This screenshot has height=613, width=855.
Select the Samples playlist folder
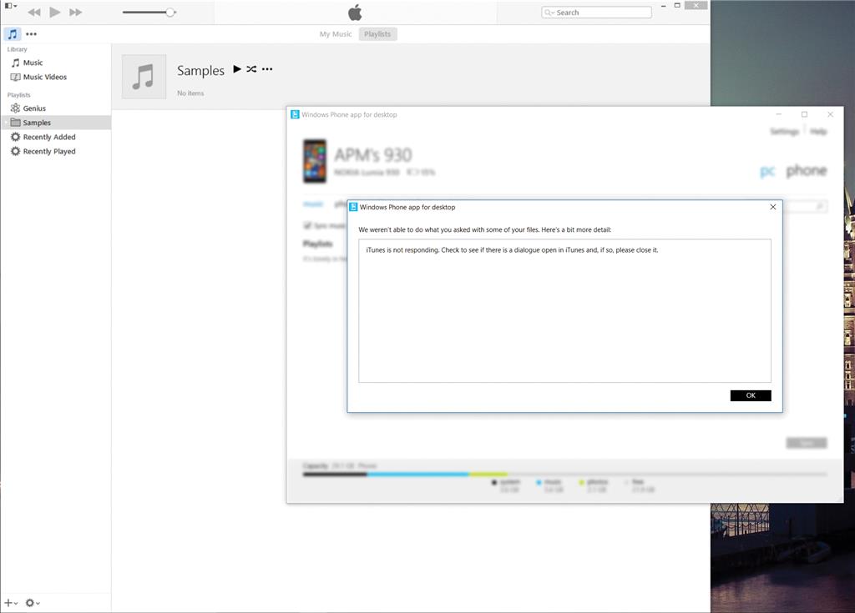point(56,123)
